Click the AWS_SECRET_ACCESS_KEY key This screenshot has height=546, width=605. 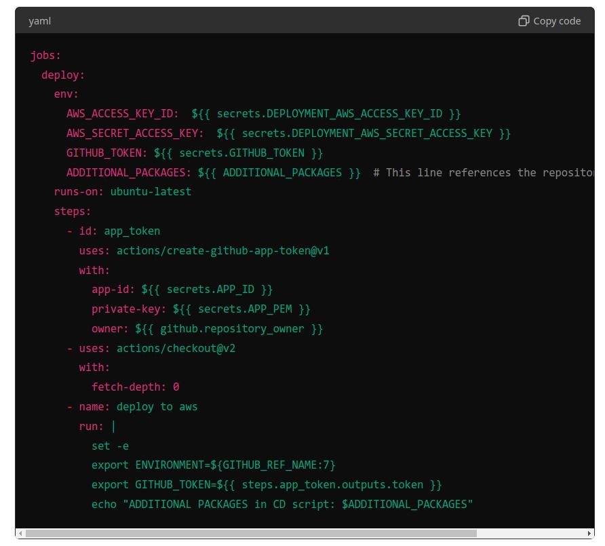(x=135, y=134)
